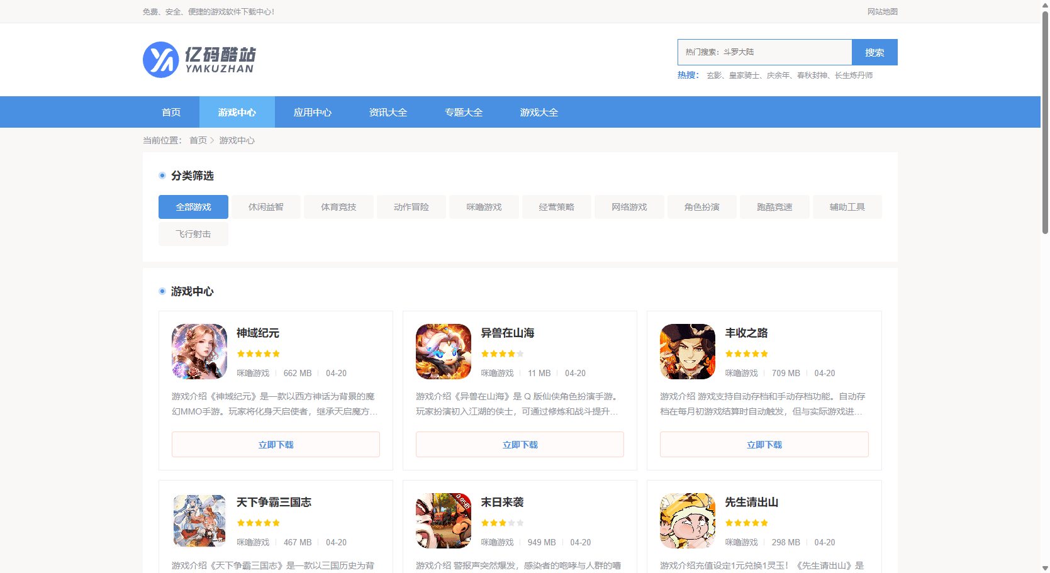Screen dimensions: 1050x573
Task: Click 游戏中心 in the breadcrumb
Action: pyautogui.click(x=237, y=140)
